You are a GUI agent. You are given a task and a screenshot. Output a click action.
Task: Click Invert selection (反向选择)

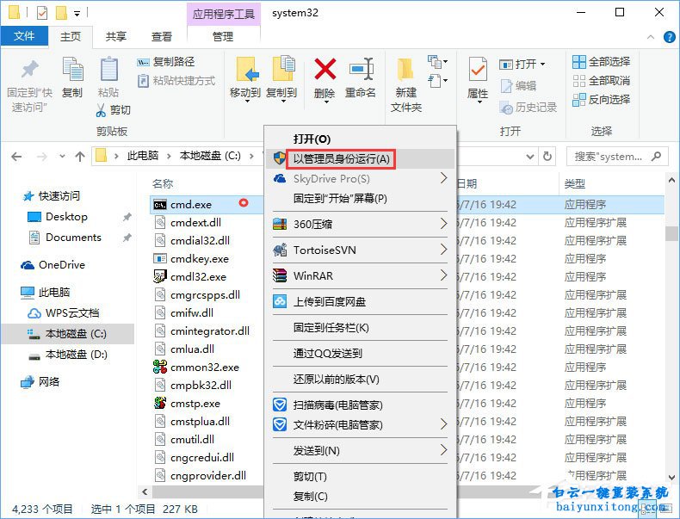click(x=601, y=100)
